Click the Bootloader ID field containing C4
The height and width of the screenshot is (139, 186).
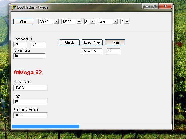click(38, 44)
